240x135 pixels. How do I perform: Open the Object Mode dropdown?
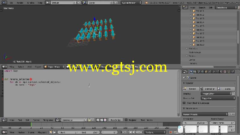[54, 67]
